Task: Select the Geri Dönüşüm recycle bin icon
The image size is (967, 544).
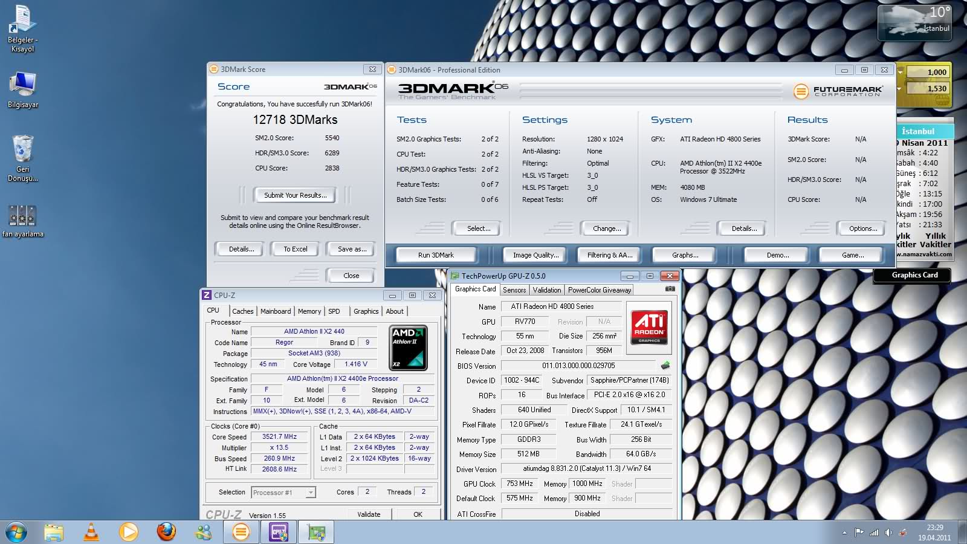Action: coord(22,158)
